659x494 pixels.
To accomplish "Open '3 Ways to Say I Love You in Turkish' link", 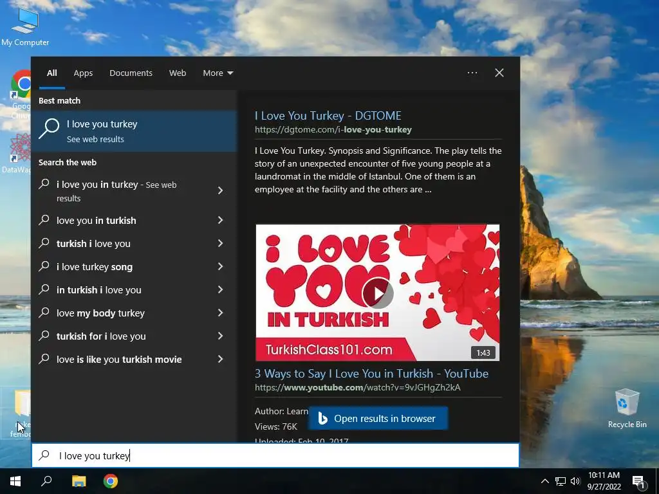I will tap(371, 374).
